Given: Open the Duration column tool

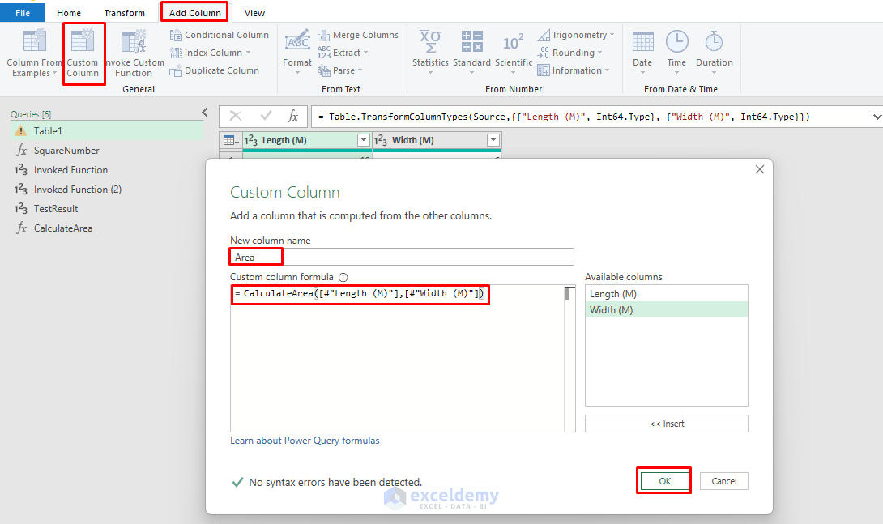Looking at the screenshot, I should (714, 53).
